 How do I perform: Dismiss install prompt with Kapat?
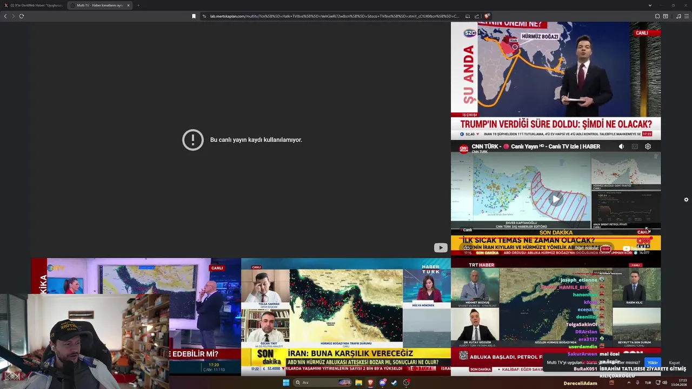tap(674, 363)
